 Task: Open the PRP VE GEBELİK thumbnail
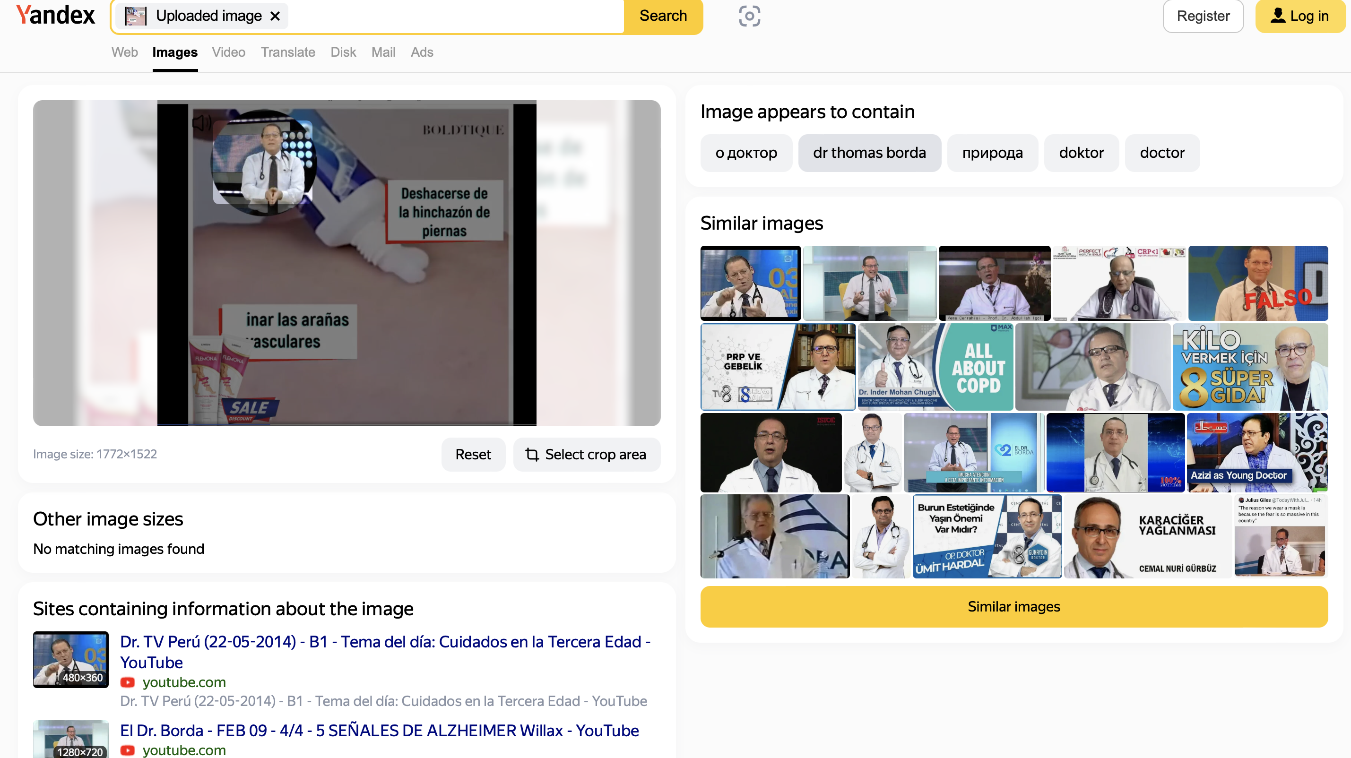[778, 366]
